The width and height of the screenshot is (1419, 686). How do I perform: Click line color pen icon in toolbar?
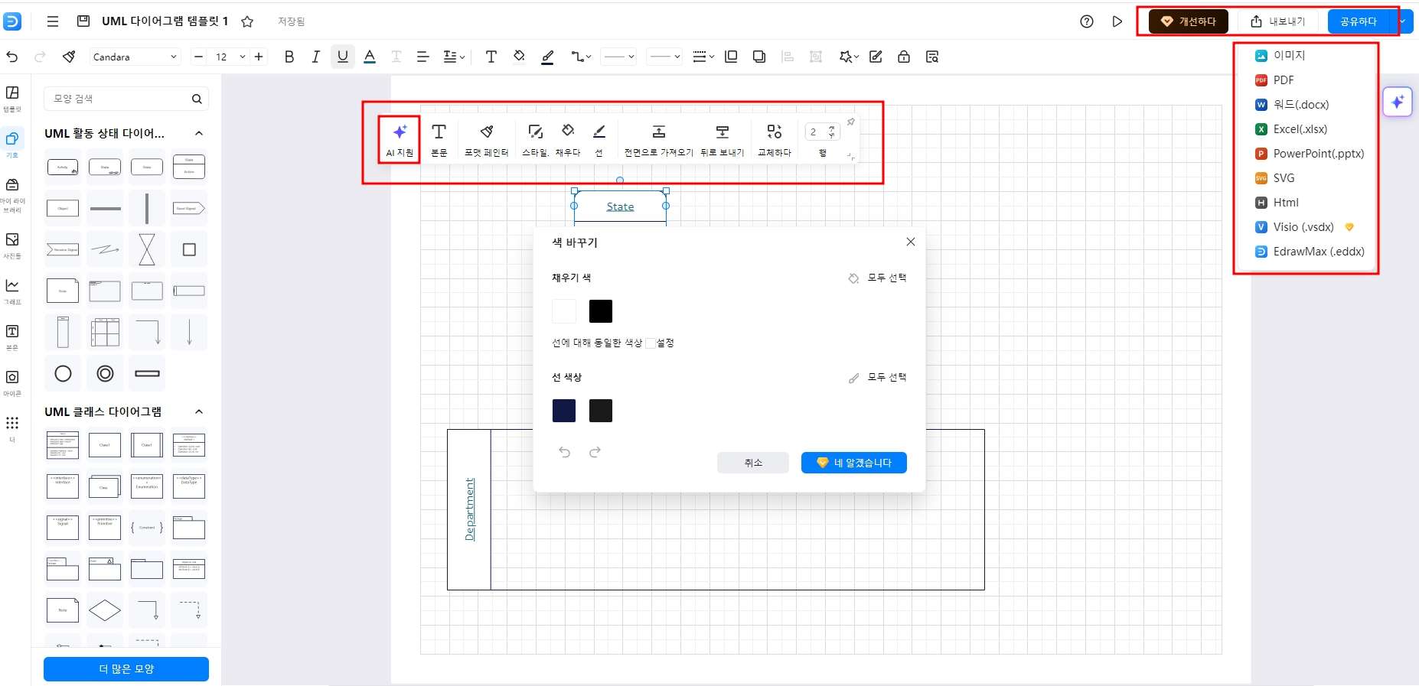click(x=547, y=57)
